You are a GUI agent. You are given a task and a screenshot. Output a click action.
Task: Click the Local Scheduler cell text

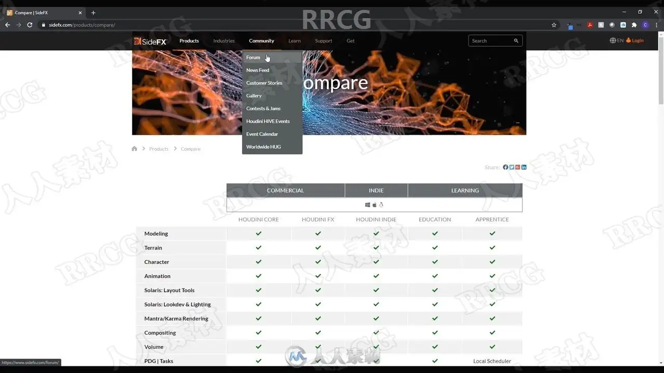[x=492, y=361]
